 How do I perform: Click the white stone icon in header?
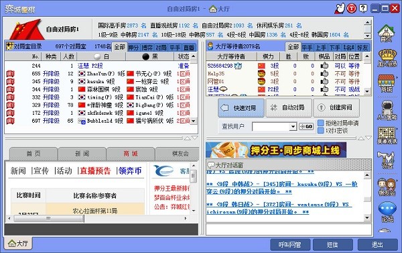coord(97,56)
